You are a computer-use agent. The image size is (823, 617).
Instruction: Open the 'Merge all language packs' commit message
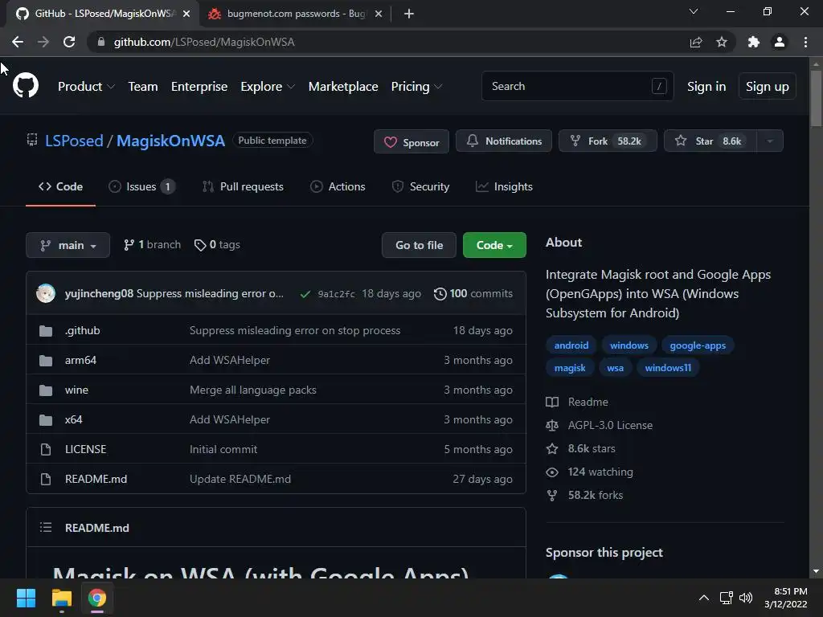253,390
